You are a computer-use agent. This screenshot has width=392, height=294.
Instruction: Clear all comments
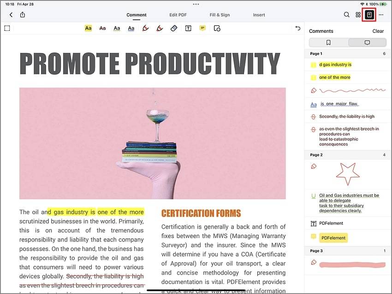(x=378, y=31)
